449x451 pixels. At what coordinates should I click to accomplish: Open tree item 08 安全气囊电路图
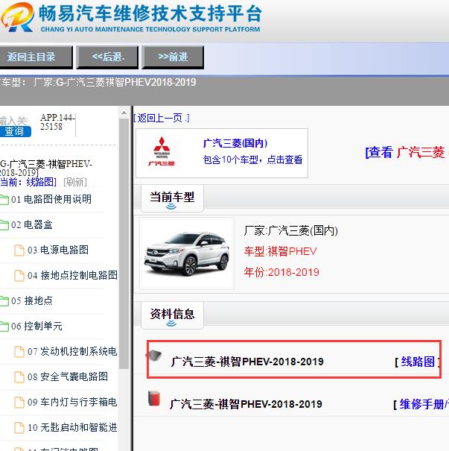pyautogui.click(x=68, y=376)
